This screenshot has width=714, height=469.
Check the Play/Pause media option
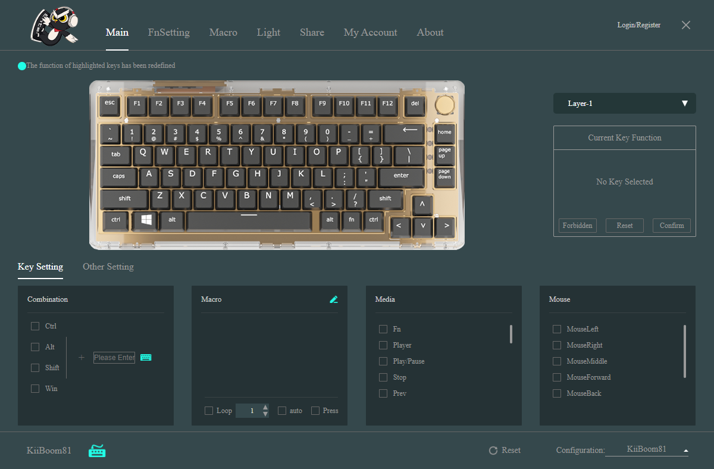(383, 361)
